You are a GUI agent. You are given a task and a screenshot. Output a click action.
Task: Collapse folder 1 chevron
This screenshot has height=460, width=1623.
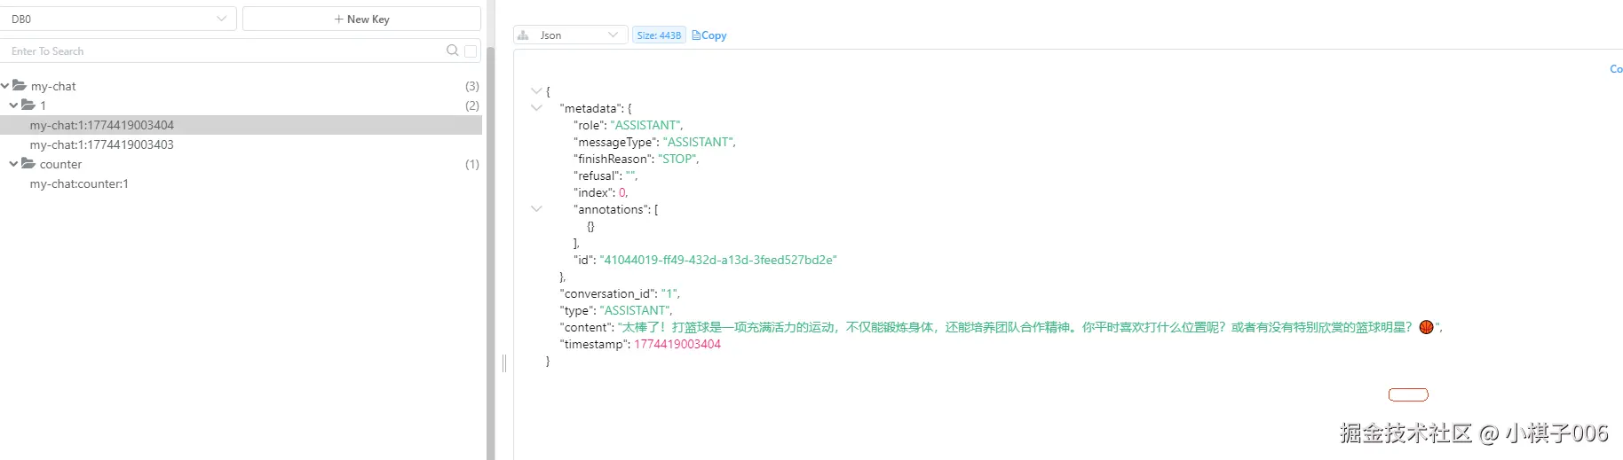point(13,105)
